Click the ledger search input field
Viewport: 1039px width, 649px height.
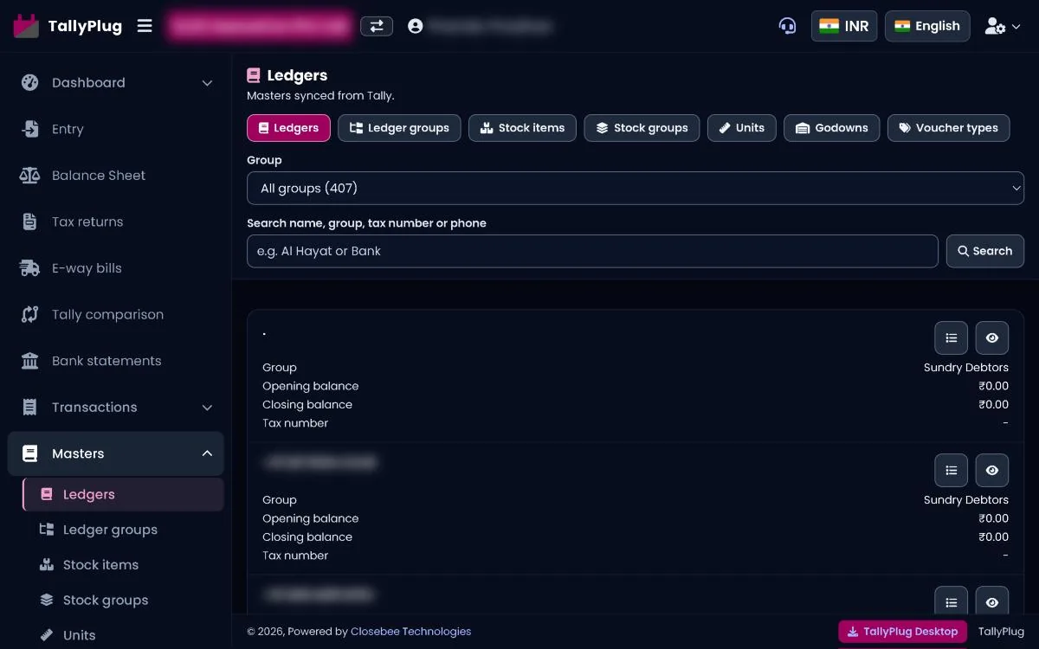(592, 251)
